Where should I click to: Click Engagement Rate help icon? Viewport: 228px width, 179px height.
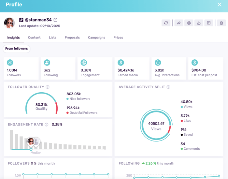(x=47, y=125)
